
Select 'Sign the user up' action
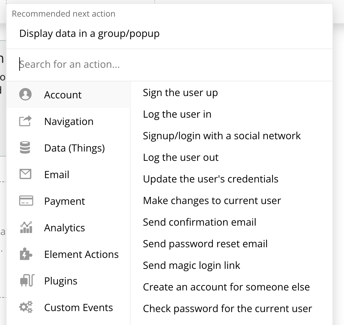tap(180, 93)
